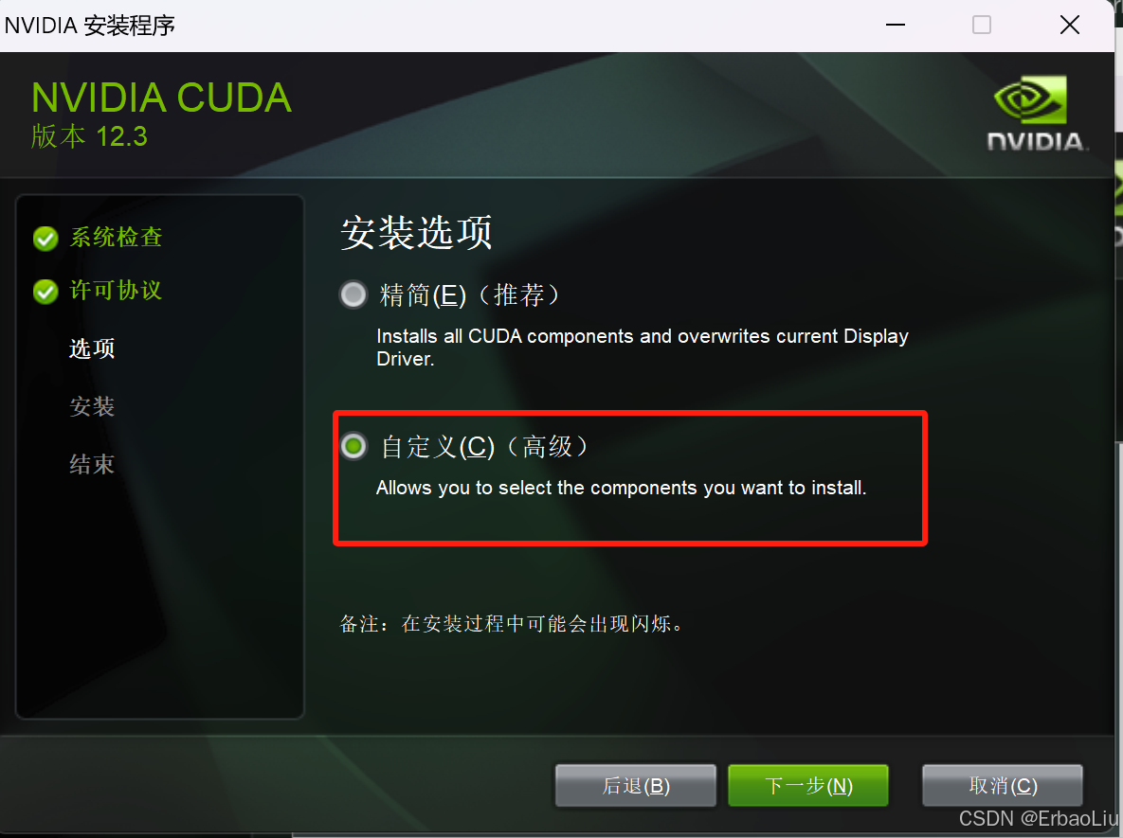This screenshot has width=1123, height=838.
Task: Click the NVIDIA eye logo
Action: (1030, 99)
